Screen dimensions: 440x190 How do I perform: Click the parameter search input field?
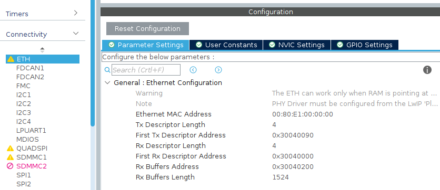pos(146,70)
